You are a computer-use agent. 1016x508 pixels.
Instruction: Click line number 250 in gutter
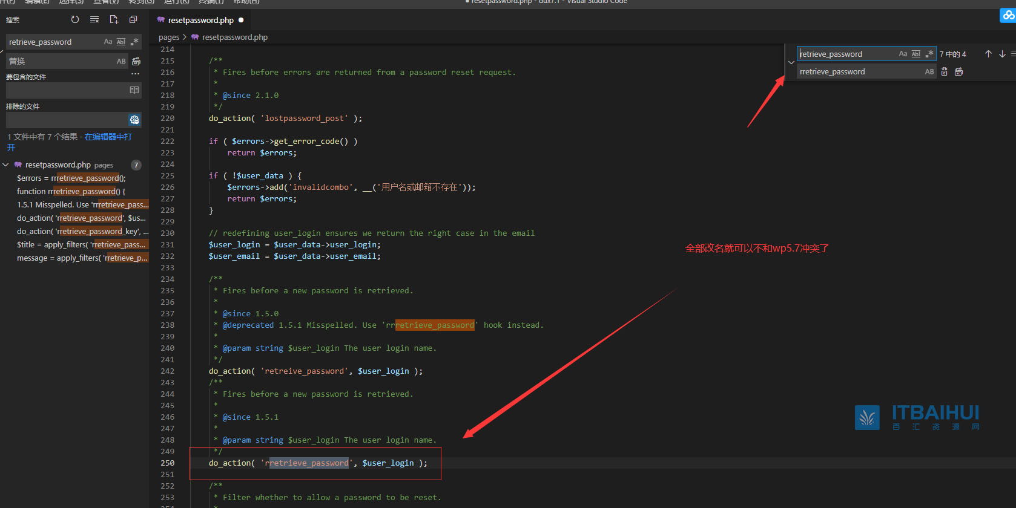click(167, 463)
